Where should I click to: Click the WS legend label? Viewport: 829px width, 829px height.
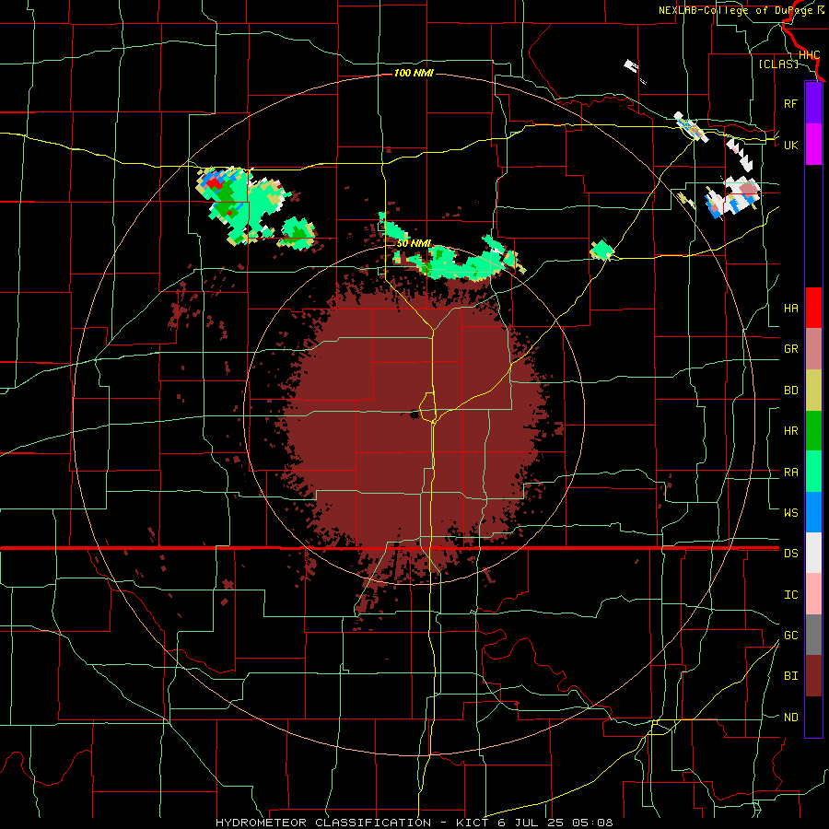[790, 513]
